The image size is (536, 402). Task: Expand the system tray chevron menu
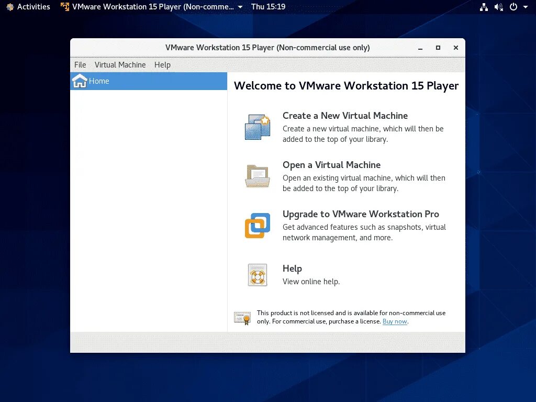(x=525, y=7)
